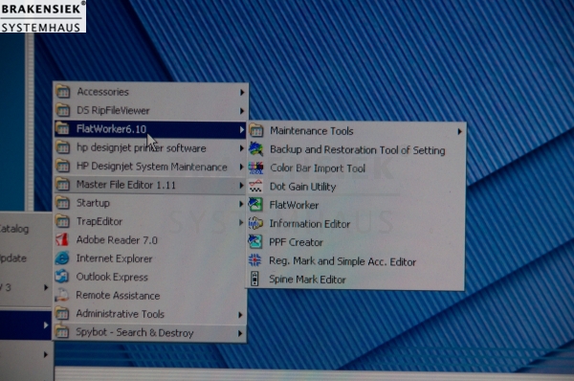Open the Spine Mark Editor entry
Viewport: 574px width, 381px height.
click(356, 280)
